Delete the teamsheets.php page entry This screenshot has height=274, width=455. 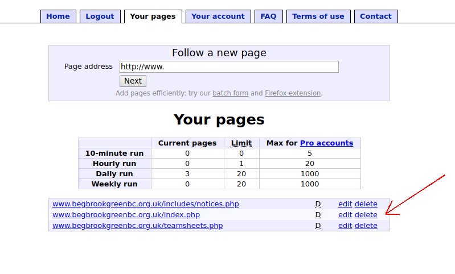[x=366, y=226]
